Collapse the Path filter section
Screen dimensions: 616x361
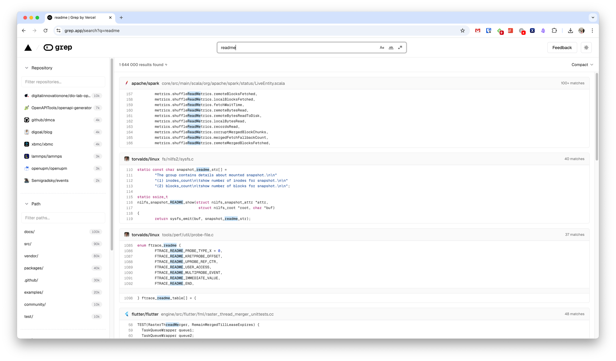(x=27, y=204)
